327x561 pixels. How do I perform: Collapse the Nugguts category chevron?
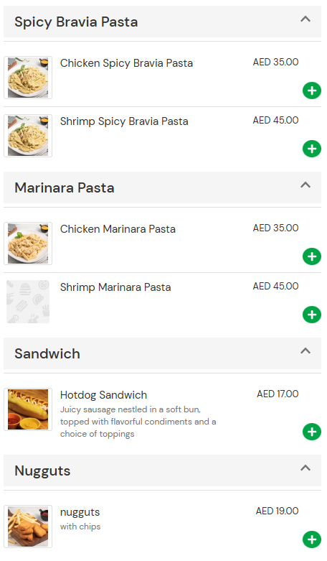click(x=305, y=468)
